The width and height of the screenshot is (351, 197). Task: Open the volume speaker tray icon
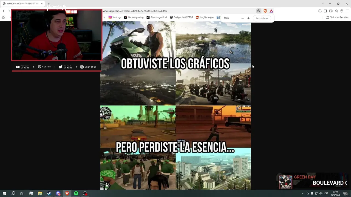(321, 193)
